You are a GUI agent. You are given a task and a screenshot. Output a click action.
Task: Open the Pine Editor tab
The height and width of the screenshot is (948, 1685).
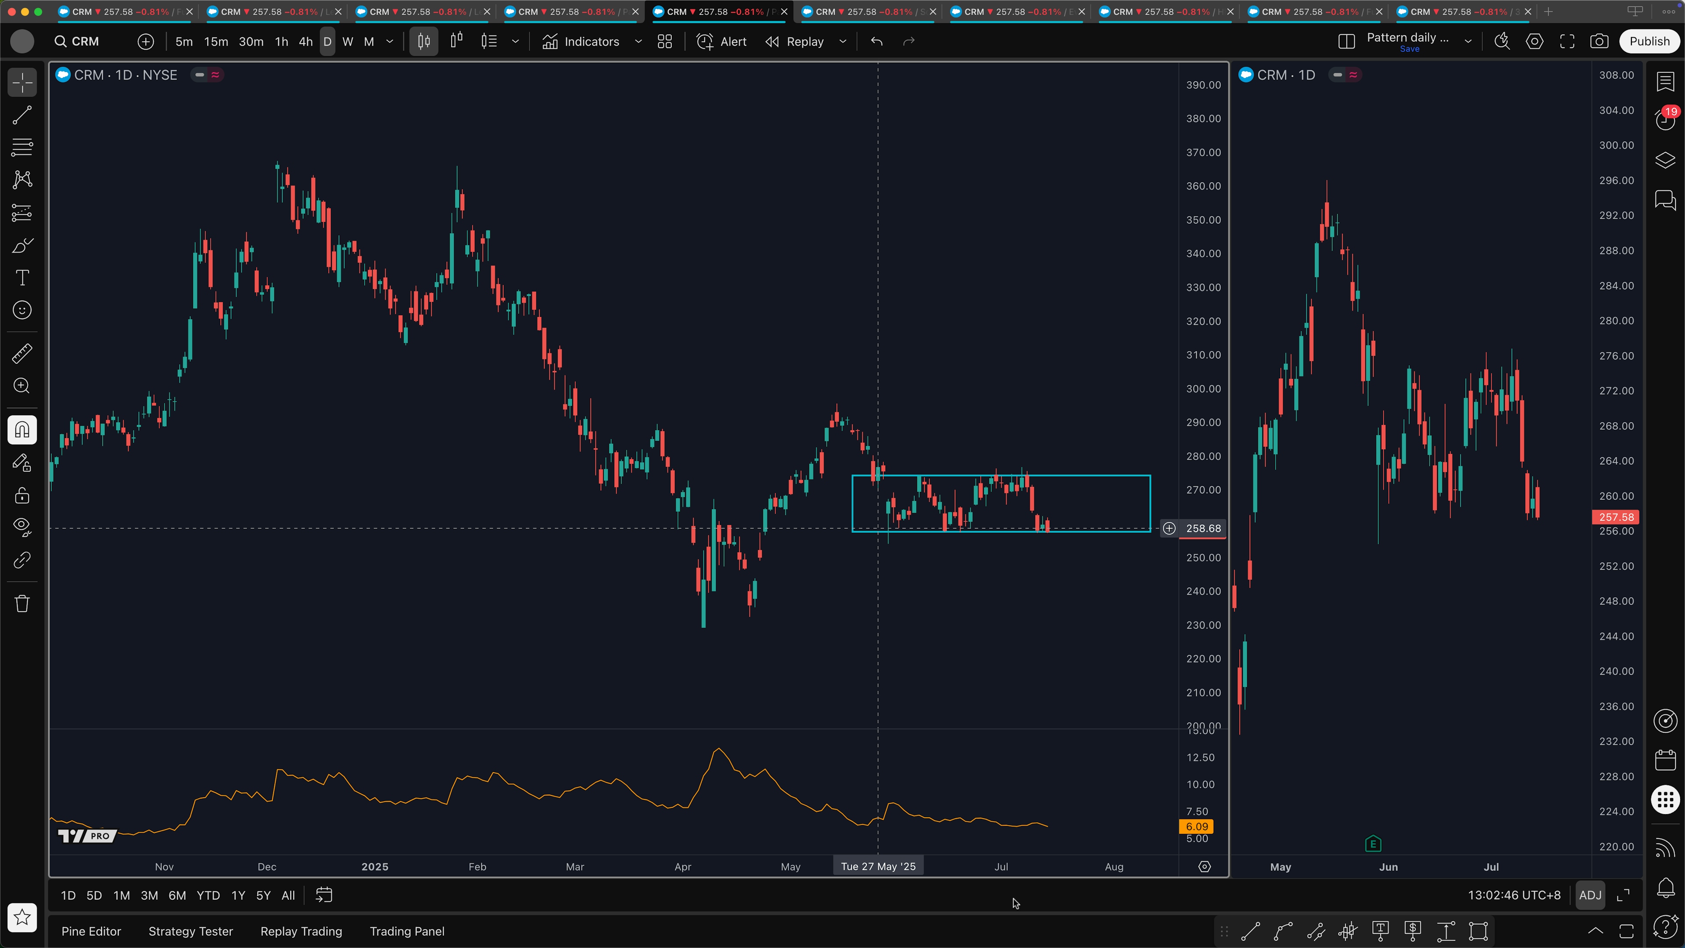(x=91, y=931)
